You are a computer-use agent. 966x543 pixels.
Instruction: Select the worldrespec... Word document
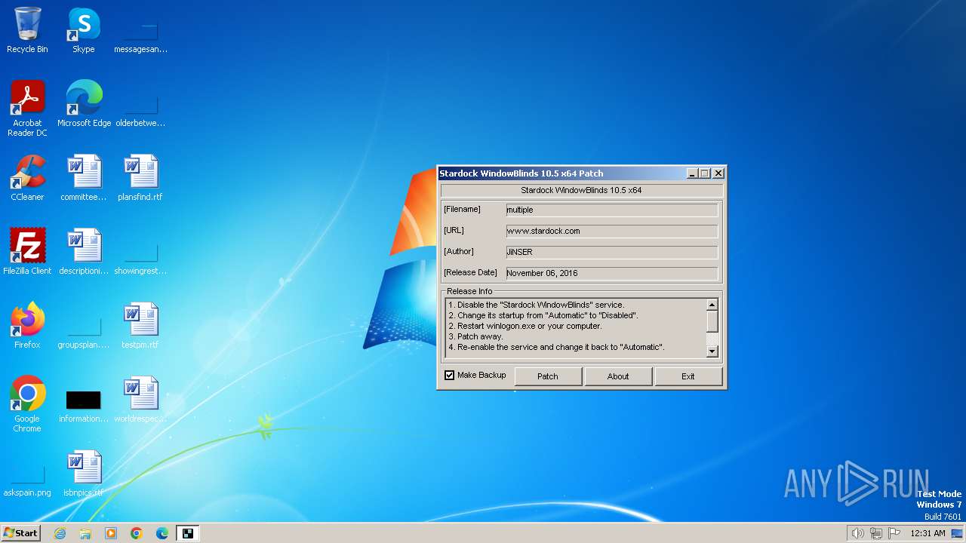click(140, 400)
